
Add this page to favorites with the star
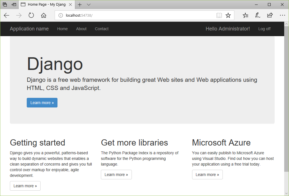[x=228, y=15]
